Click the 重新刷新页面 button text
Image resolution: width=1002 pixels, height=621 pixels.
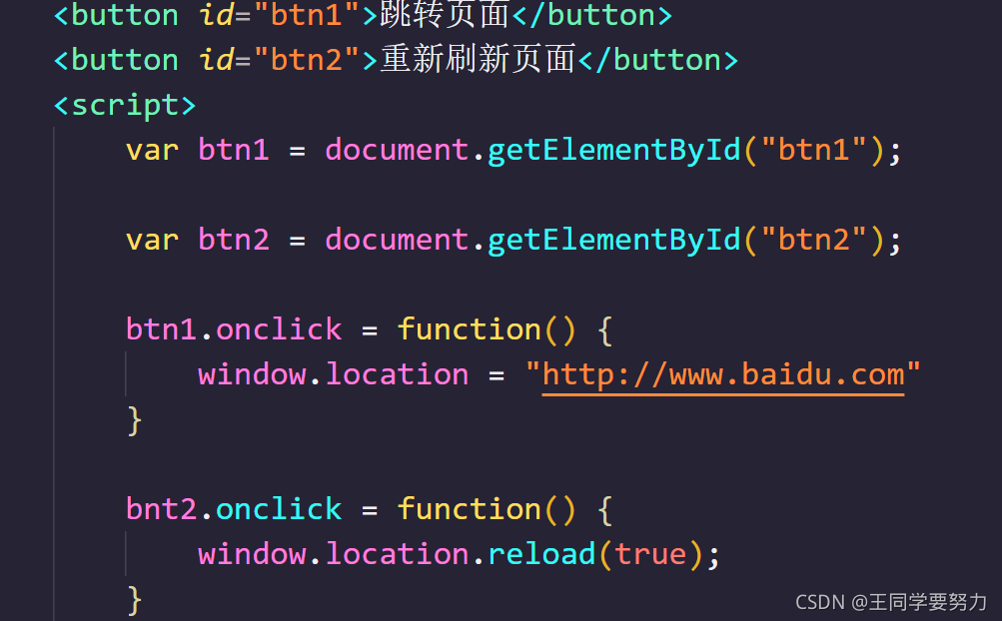click(478, 60)
